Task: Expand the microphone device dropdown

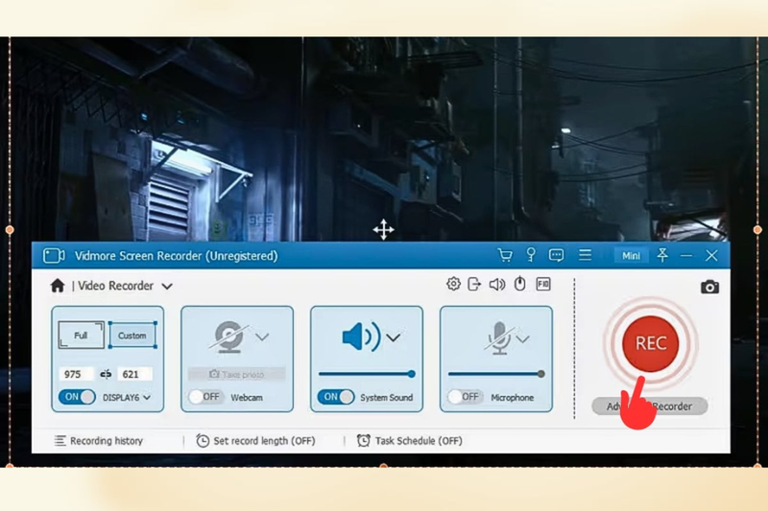Action: tap(523, 338)
